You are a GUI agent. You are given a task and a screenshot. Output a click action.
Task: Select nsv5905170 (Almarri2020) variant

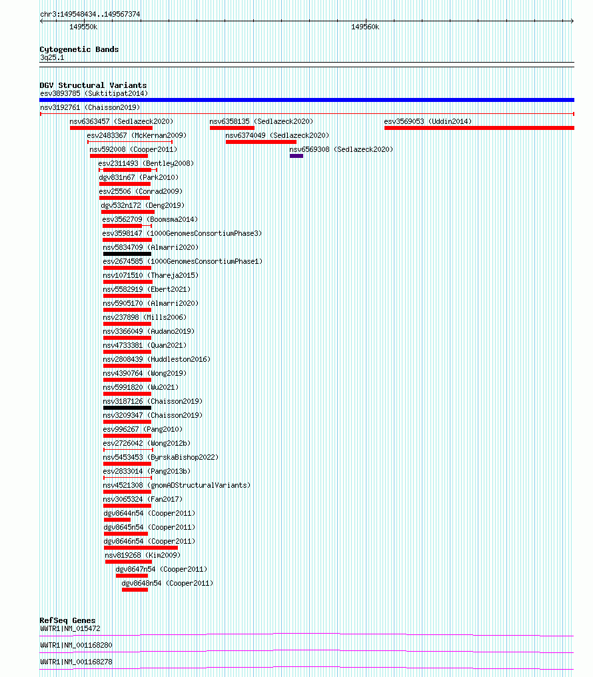151,303
